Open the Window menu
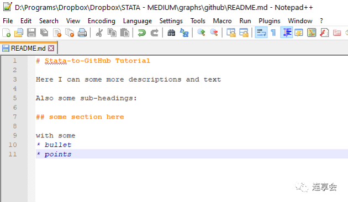 (300, 21)
